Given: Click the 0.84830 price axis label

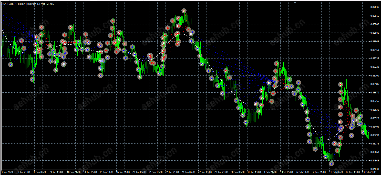Looking at the screenshot, I should (x=375, y=169).
